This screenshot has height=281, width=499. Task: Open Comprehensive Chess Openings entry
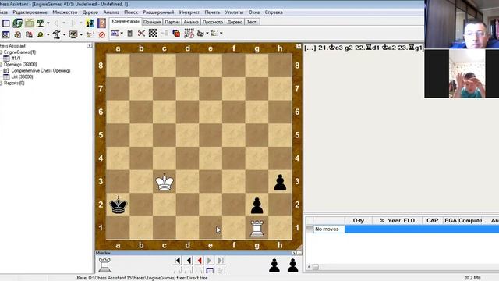[41, 71]
